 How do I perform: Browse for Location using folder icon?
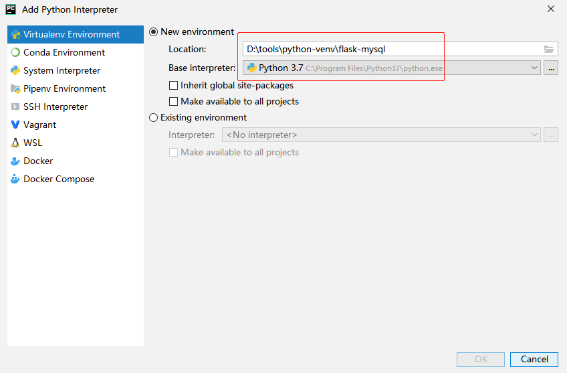[x=548, y=50]
